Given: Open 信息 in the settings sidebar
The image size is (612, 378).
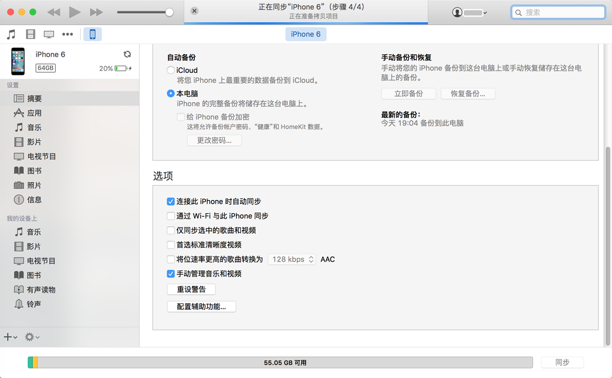Looking at the screenshot, I should (69, 199).
